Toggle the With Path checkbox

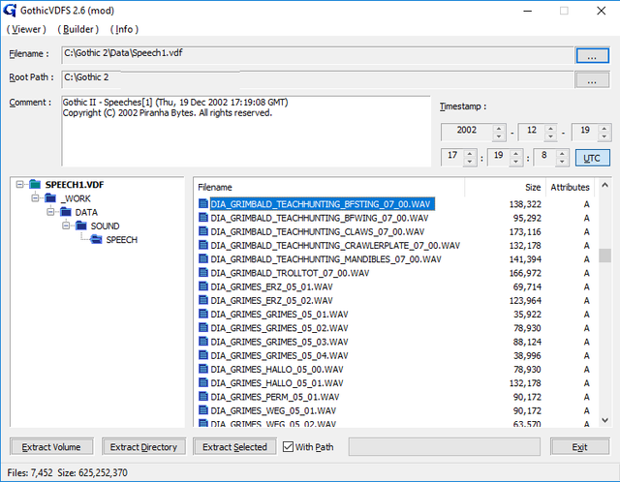click(289, 447)
